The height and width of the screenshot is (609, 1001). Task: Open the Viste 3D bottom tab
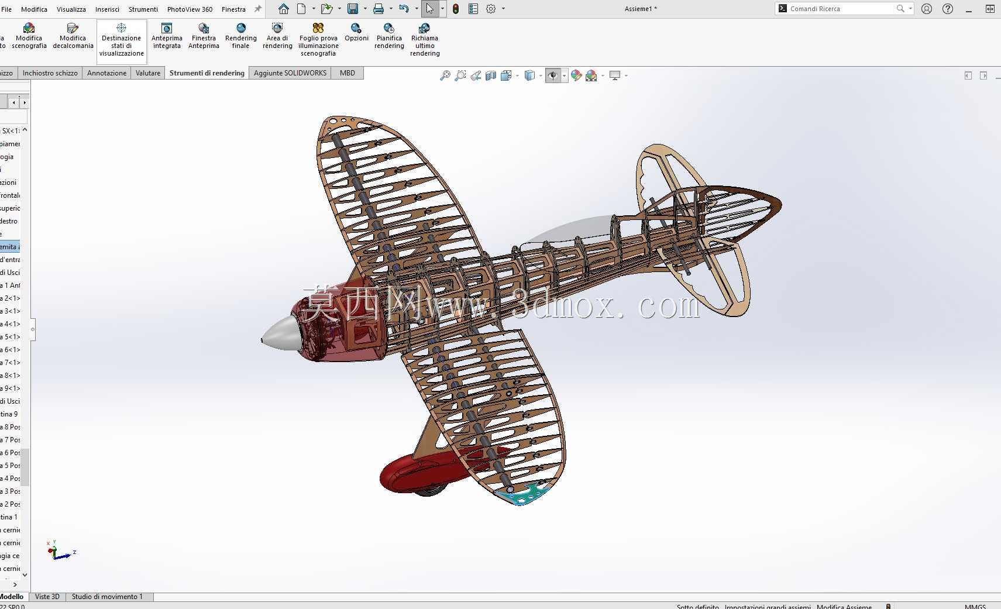coord(47,597)
